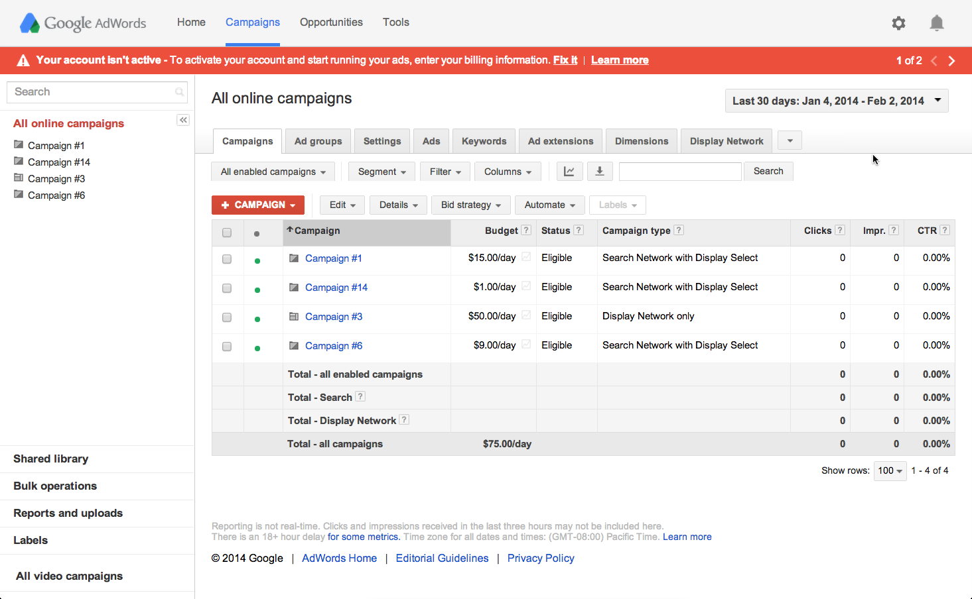Click green status dot for Campaign #3
The image size is (972, 599).
coord(257,319)
